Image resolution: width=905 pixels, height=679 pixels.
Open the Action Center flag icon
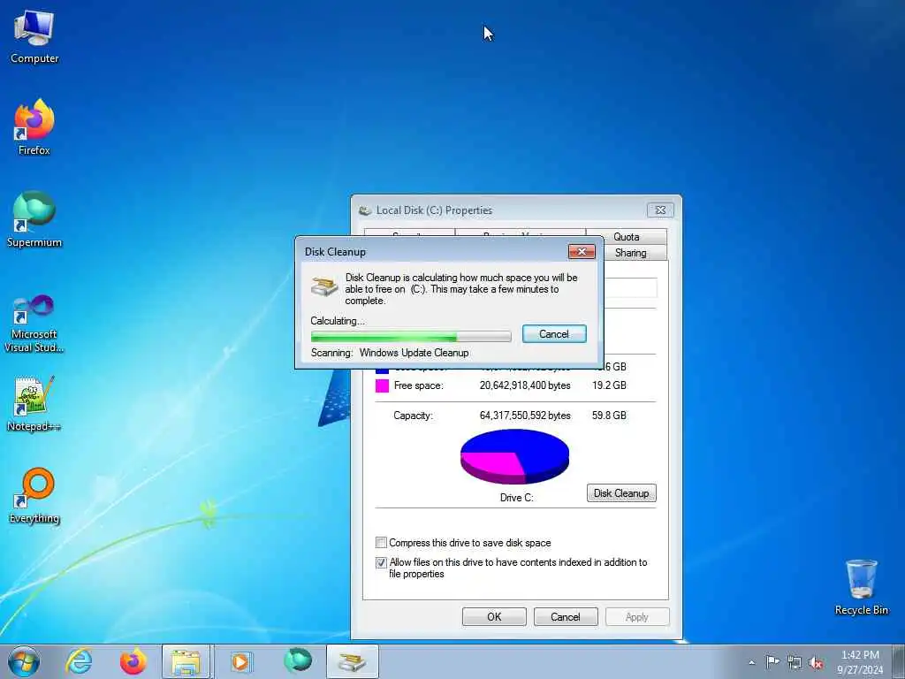click(x=772, y=661)
